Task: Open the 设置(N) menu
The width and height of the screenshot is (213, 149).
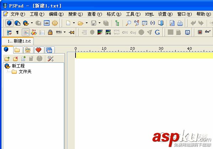Action: coord(165,14)
